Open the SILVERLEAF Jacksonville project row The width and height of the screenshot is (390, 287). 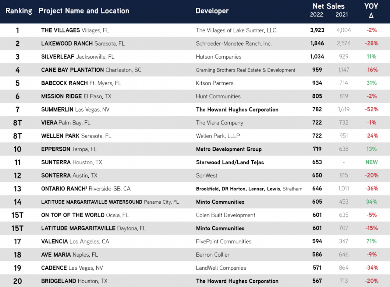tap(78, 57)
